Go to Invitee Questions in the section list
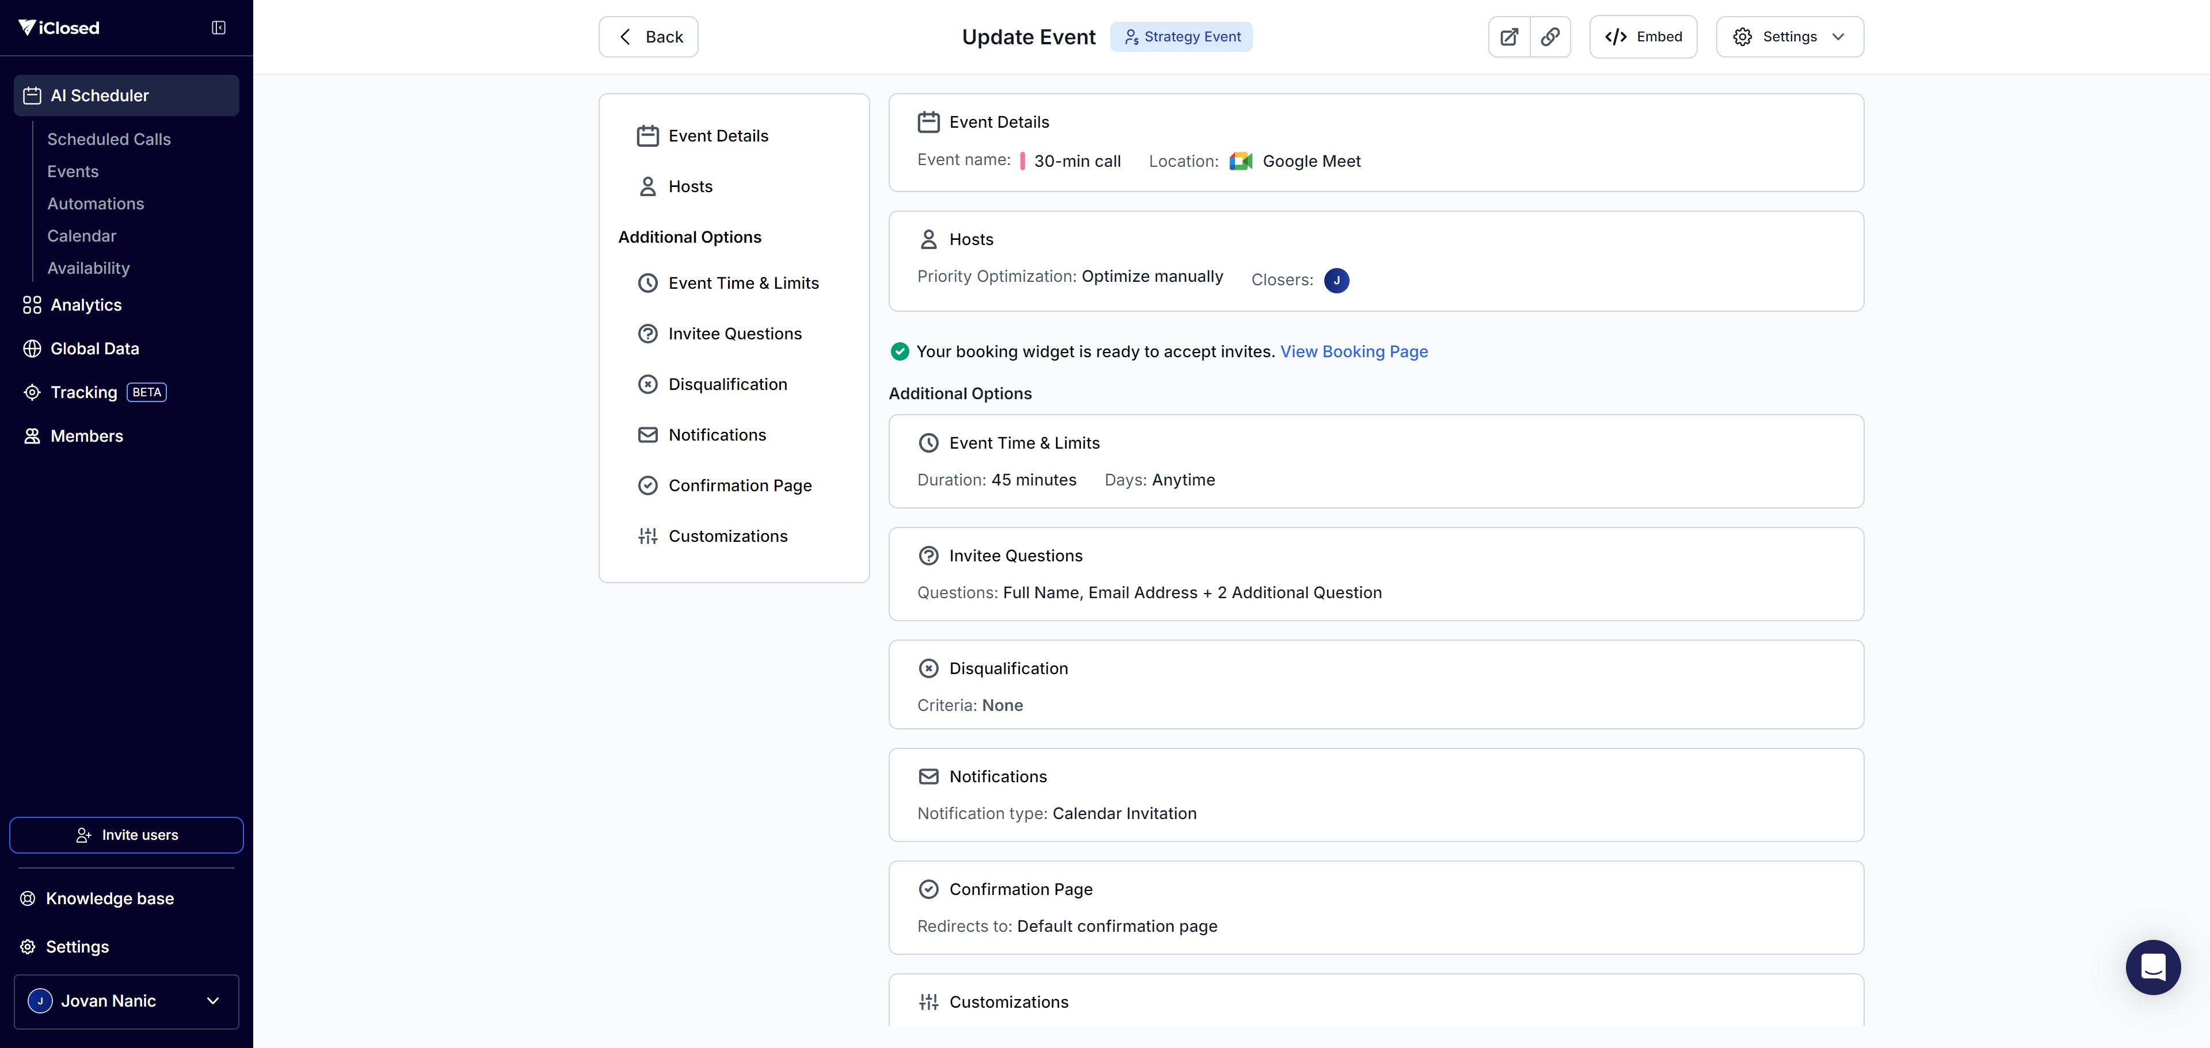Viewport: 2210px width, 1048px height. tap(734, 334)
